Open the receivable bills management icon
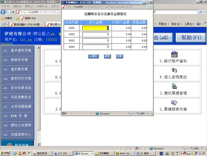207x156 pixels. (174, 86)
